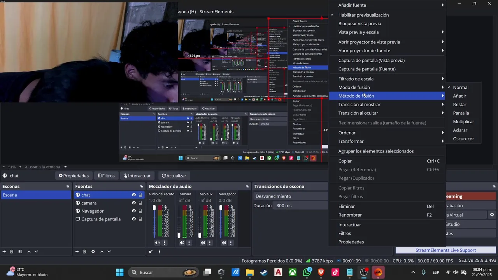Undock the Fuentes panel using its float icon
Screen dimensions: 498x280
(141, 187)
